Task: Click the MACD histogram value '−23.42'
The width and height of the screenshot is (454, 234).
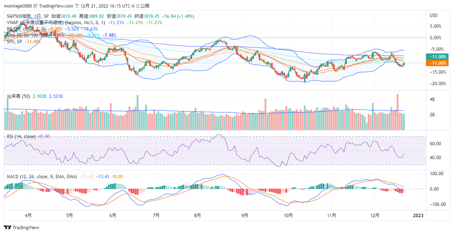Action: click(87, 176)
